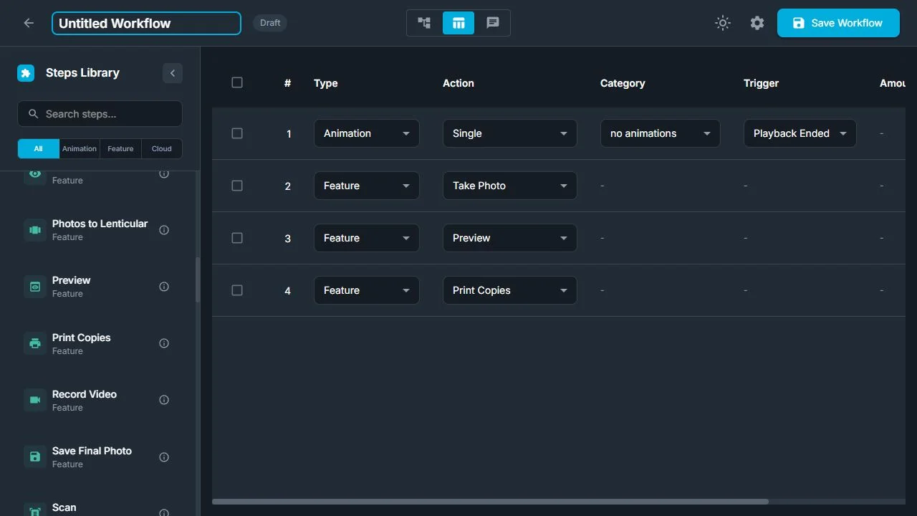917x516 pixels.
Task: Click the Save Workflow button
Action: coord(838,23)
